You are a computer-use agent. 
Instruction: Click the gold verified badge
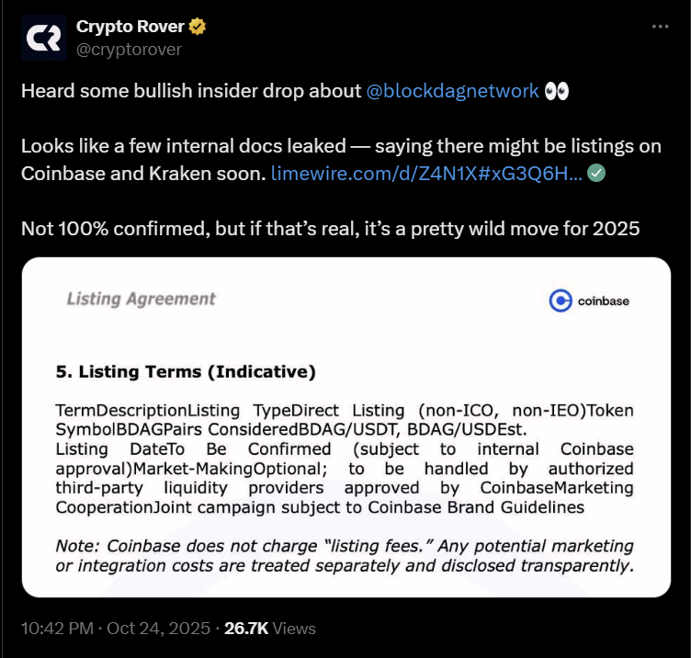pyautogui.click(x=197, y=27)
